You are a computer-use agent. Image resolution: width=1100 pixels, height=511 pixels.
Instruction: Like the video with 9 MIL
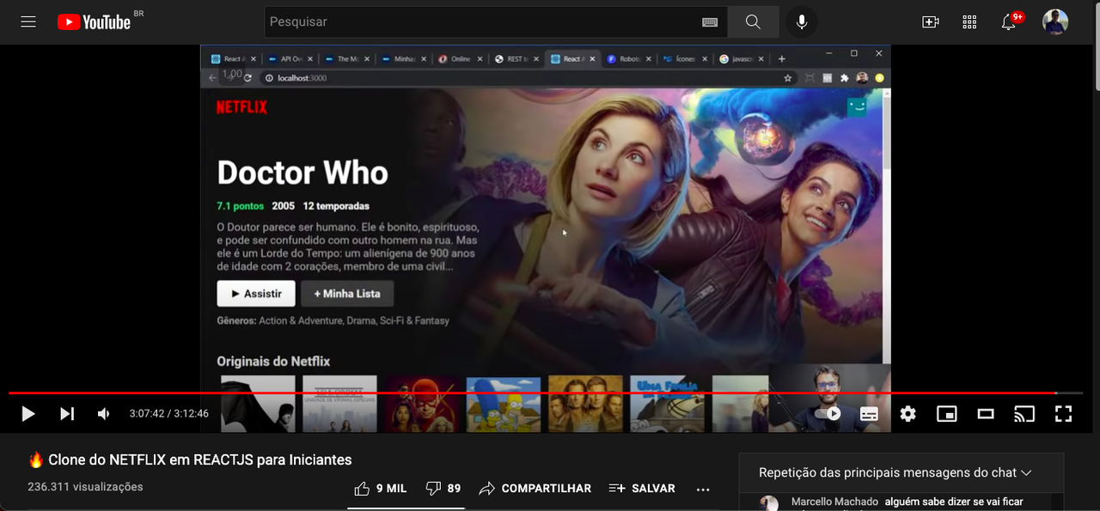pos(380,488)
